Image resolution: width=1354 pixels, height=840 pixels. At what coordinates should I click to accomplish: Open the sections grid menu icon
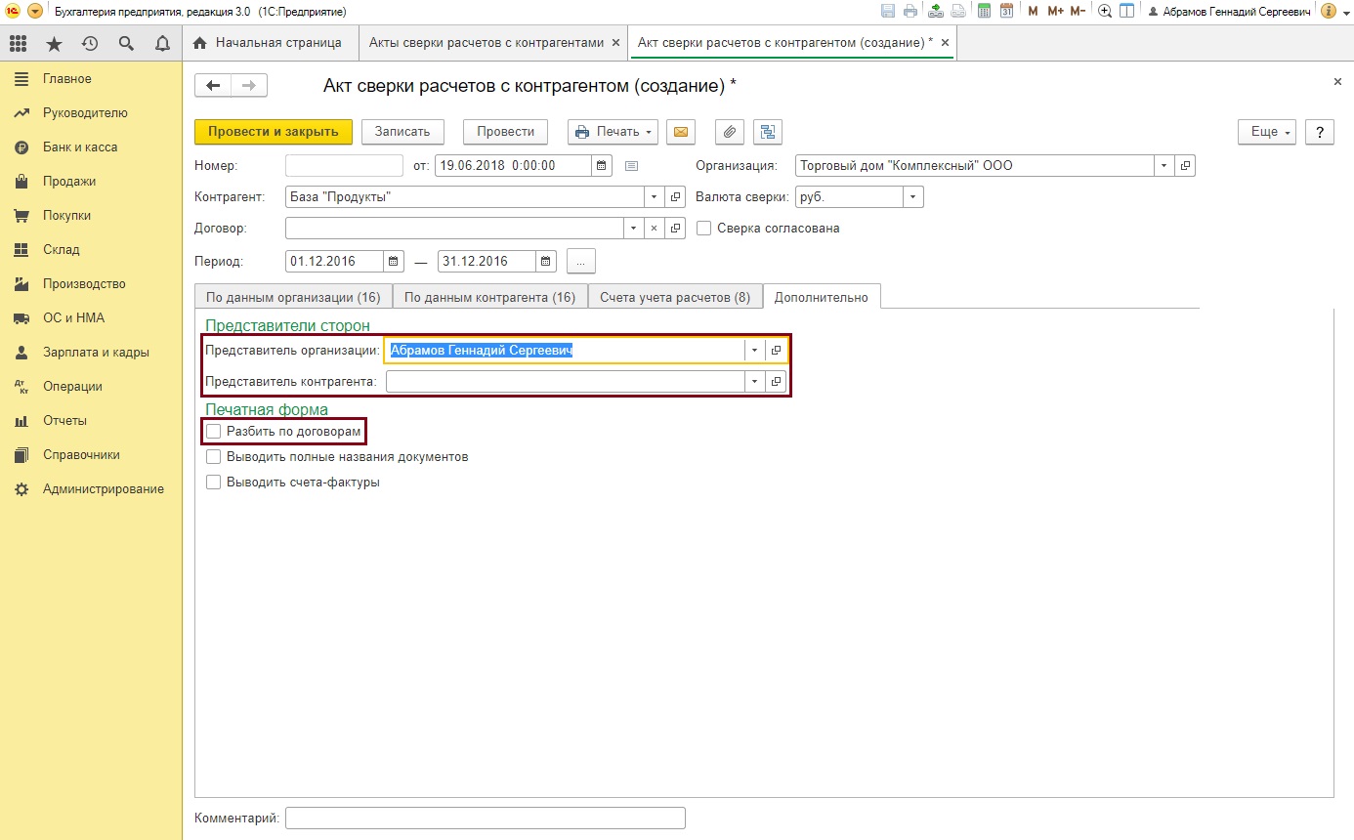(x=19, y=43)
